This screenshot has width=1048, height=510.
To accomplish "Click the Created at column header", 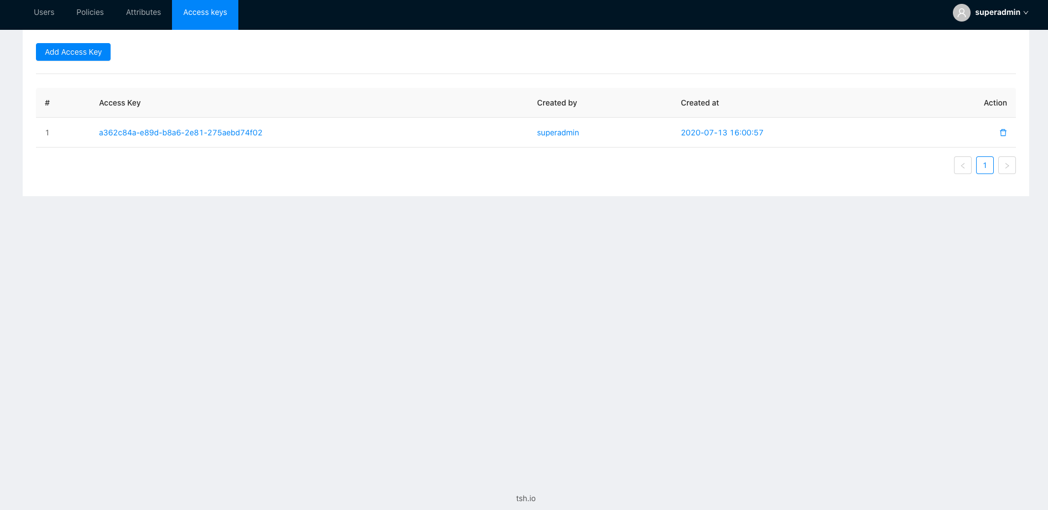I will coord(700,103).
